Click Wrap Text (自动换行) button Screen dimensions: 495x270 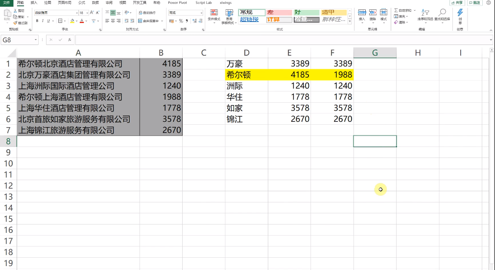coord(147,13)
